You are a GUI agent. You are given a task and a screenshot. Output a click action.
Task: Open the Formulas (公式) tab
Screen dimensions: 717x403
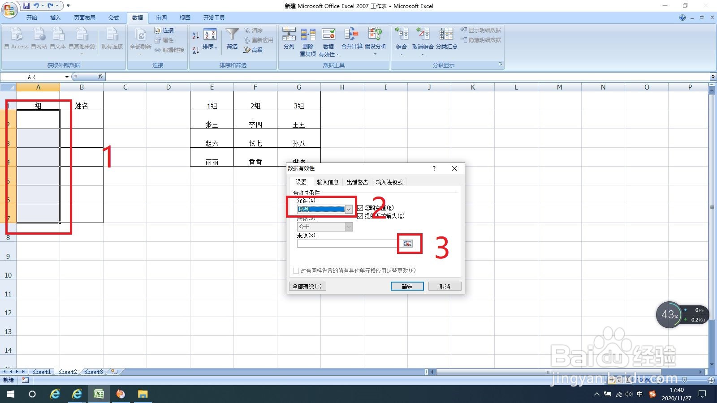click(114, 17)
